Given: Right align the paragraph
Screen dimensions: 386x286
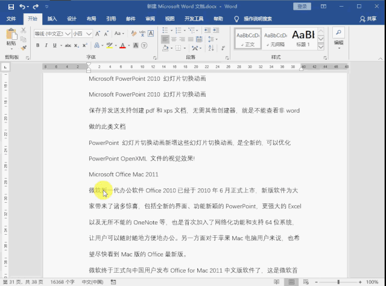Looking at the screenshot, I should [x=182, y=39].
